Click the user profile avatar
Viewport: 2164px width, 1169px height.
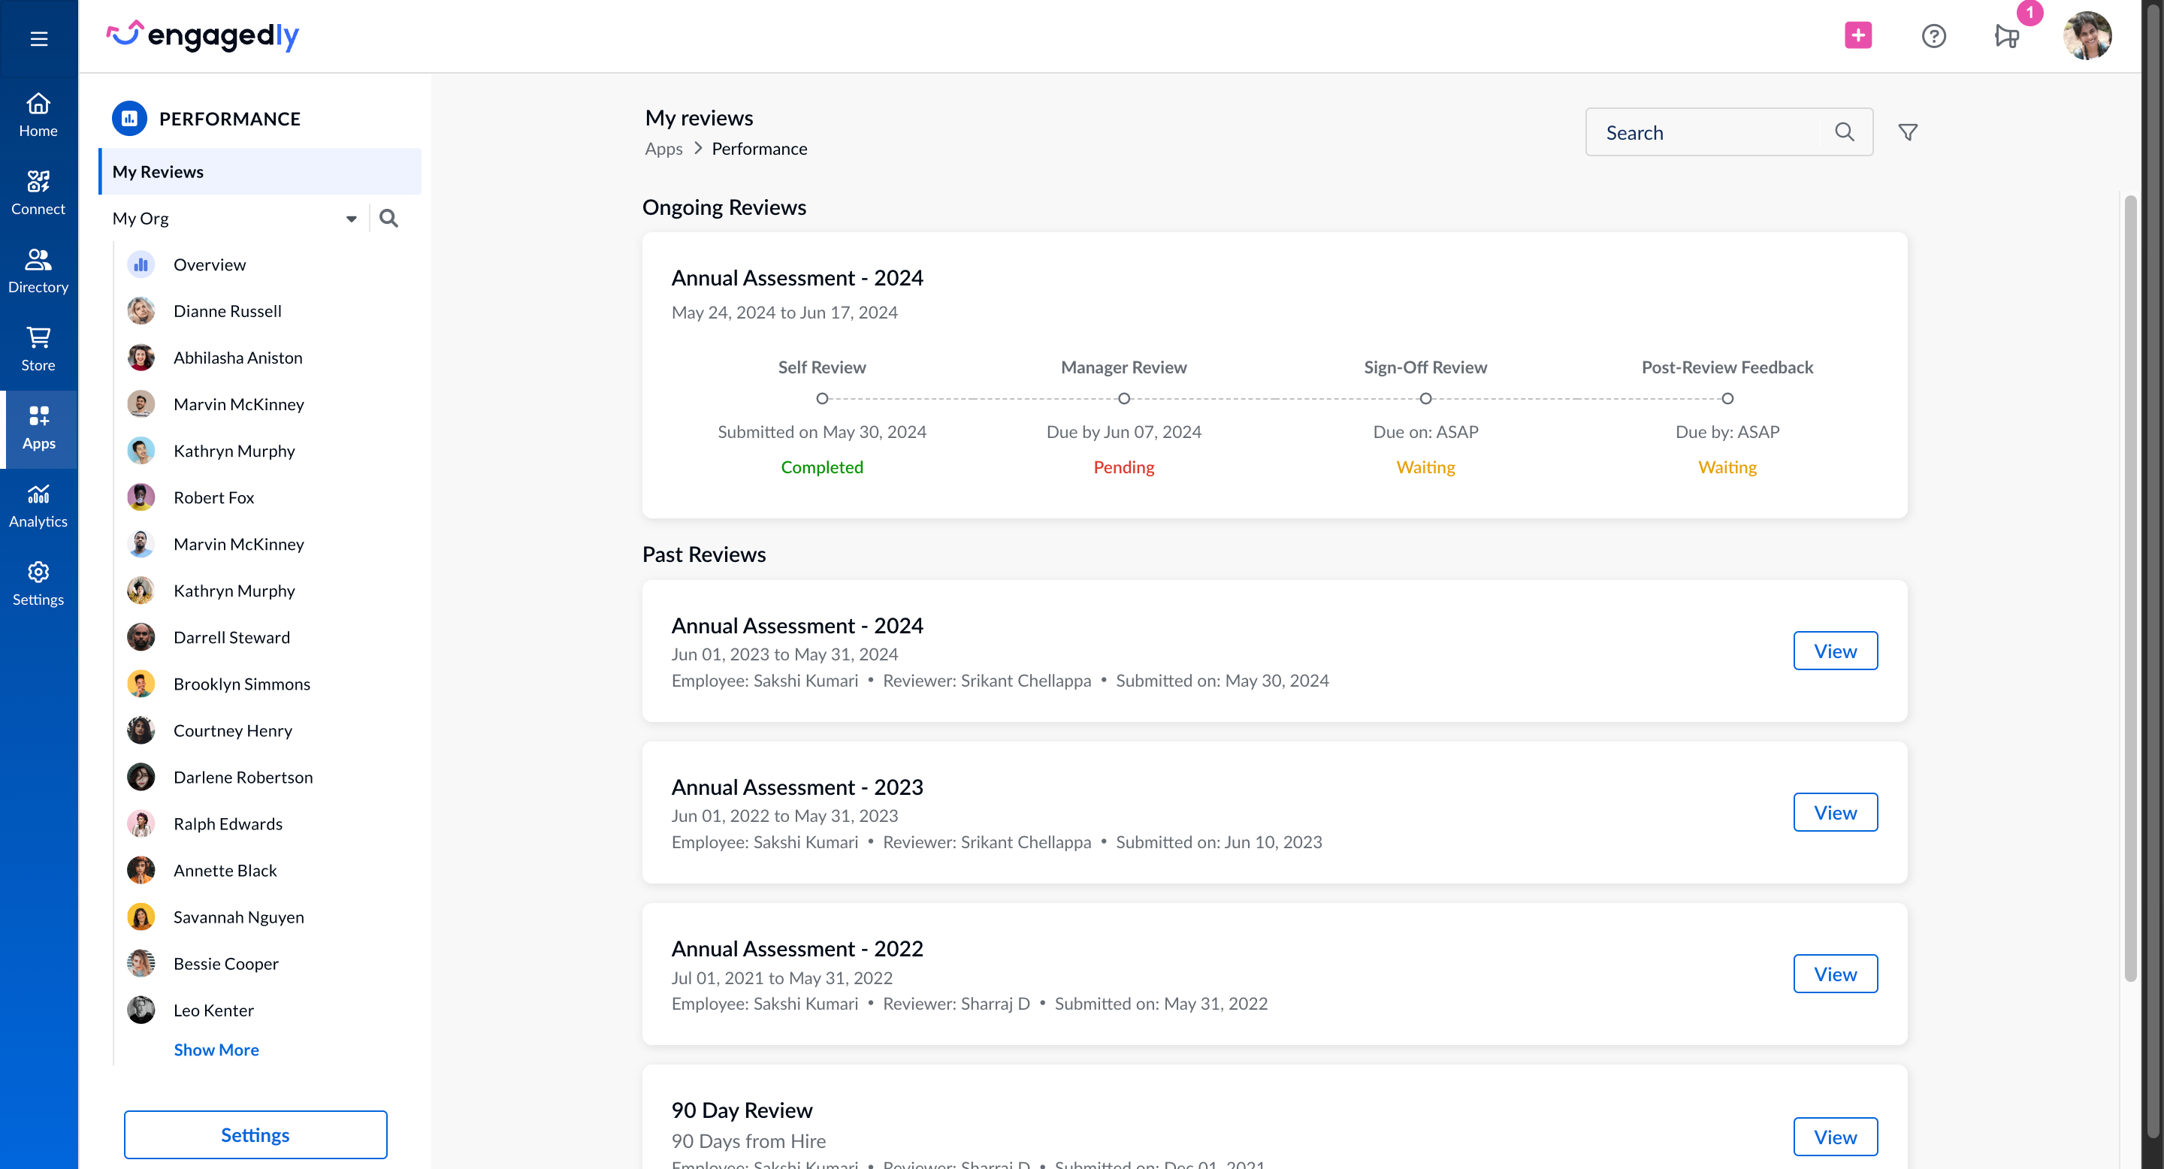point(2086,36)
